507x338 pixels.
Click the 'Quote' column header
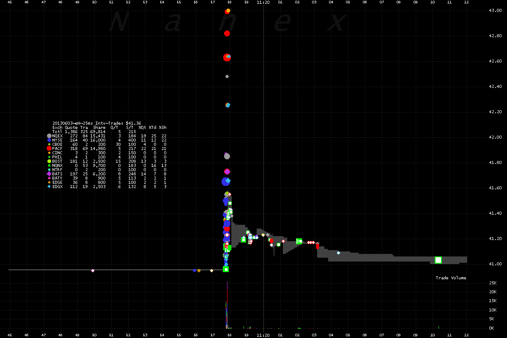(x=71, y=127)
